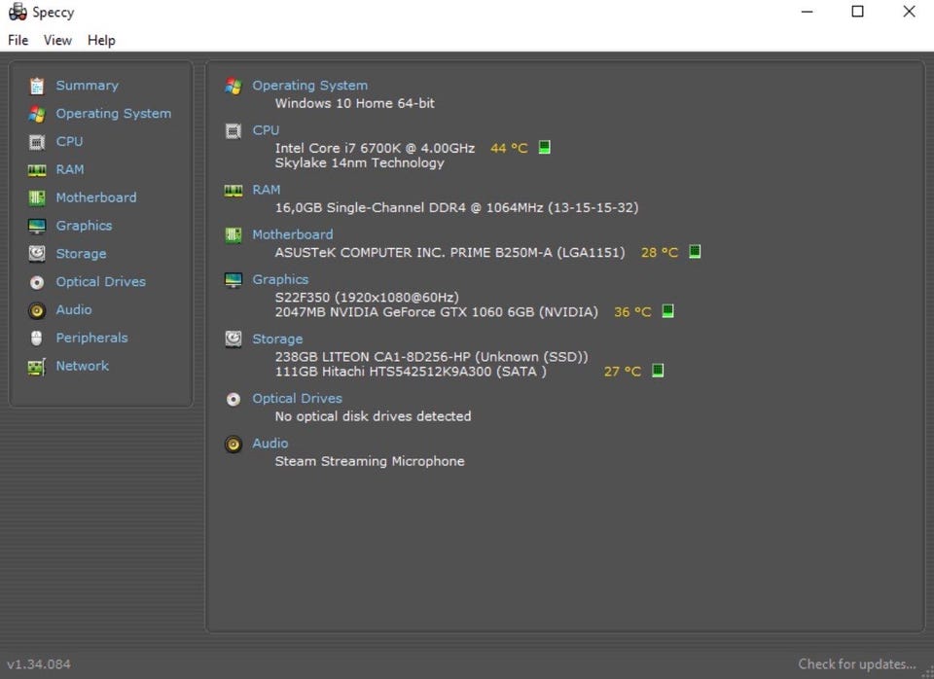The image size is (934, 679).
Task: Click the 44 °C CPU temperature value
Action: [509, 148]
